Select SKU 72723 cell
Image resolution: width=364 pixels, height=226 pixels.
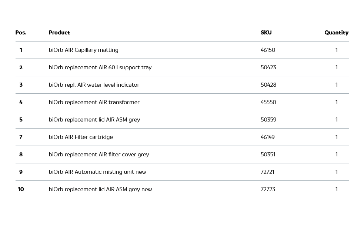pos(268,189)
